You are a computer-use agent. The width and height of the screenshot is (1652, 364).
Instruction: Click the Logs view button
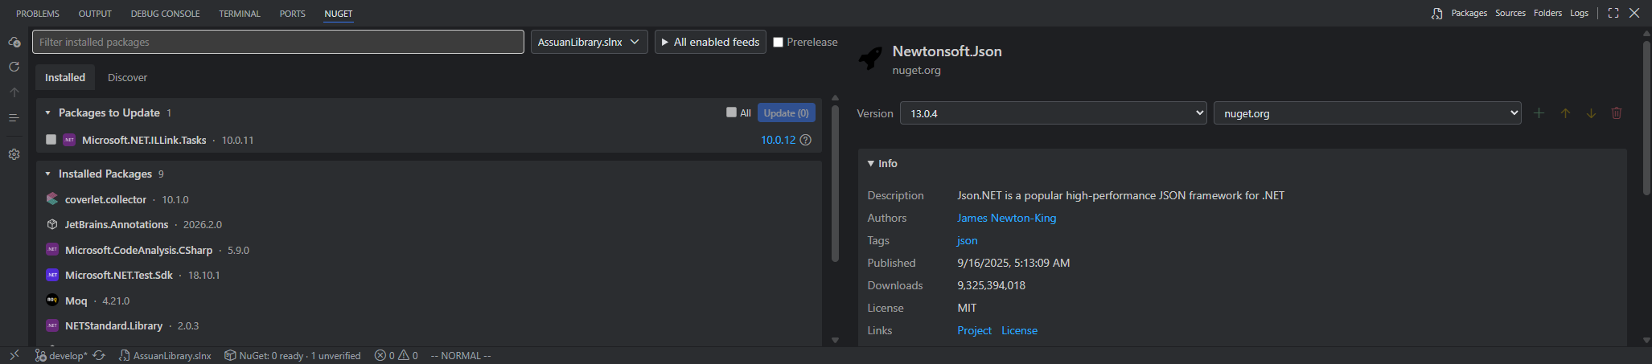[x=1579, y=13]
